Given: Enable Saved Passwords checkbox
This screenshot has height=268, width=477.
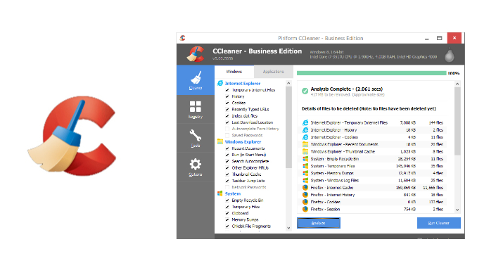Looking at the screenshot, I should coord(227,135).
